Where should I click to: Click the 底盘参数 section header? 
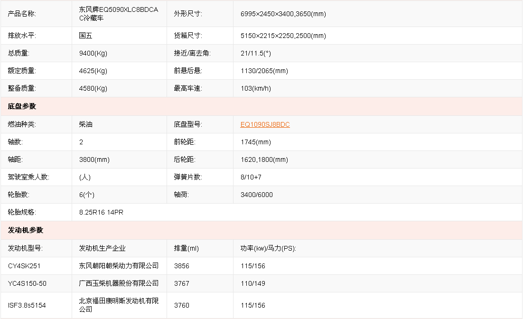pyautogui.click(x=22, y=106)
